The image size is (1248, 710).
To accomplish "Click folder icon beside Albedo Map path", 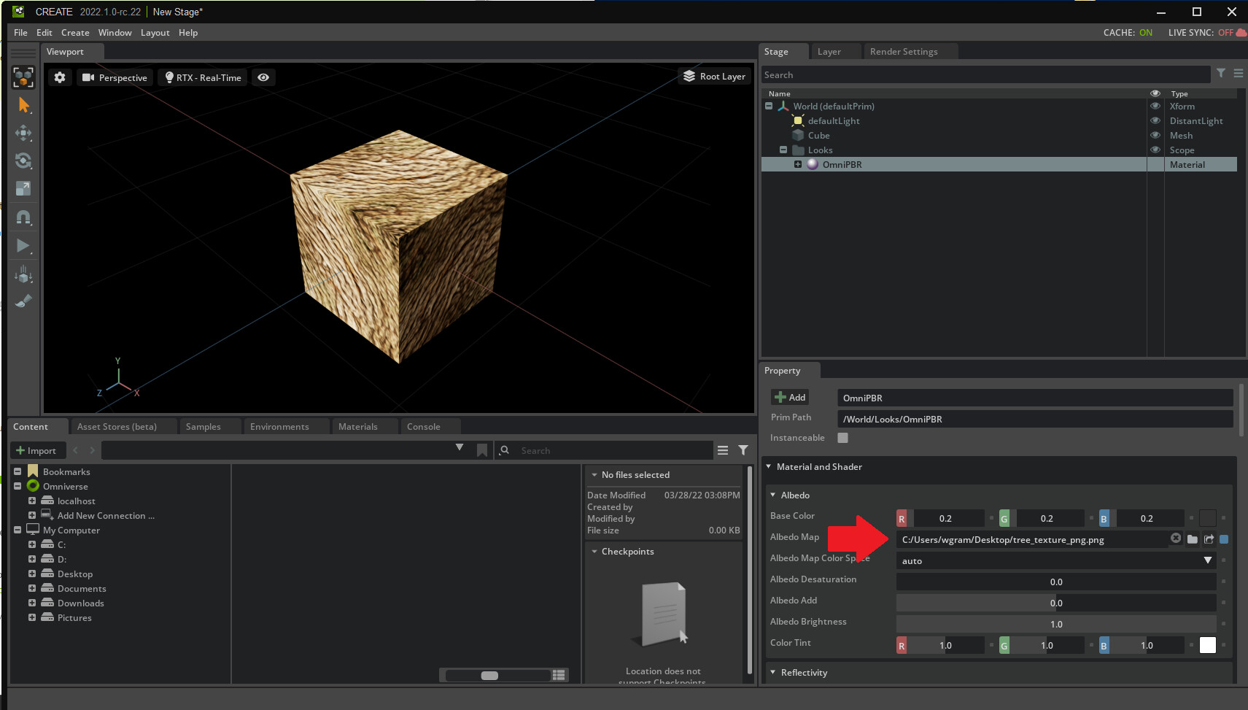I will point(1193,539).
